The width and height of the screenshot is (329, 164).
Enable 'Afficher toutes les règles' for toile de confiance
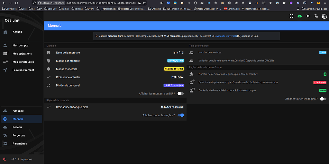[323, 99]
